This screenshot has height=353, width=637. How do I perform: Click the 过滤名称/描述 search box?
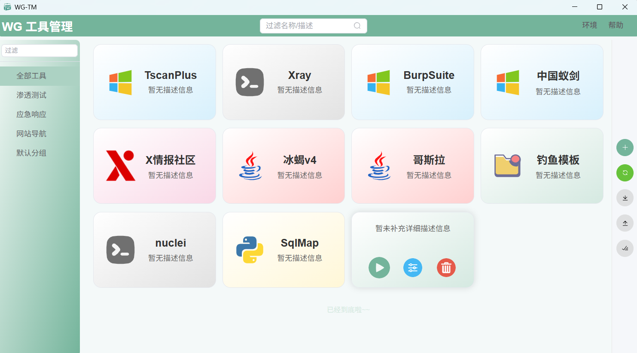(x=307, y=26)
